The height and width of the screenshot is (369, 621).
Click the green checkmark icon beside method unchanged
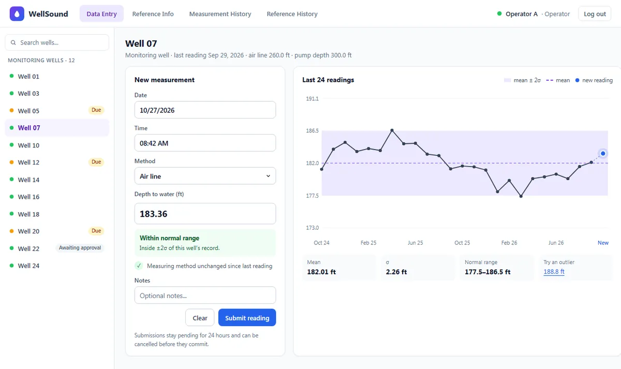coord(139,266)
